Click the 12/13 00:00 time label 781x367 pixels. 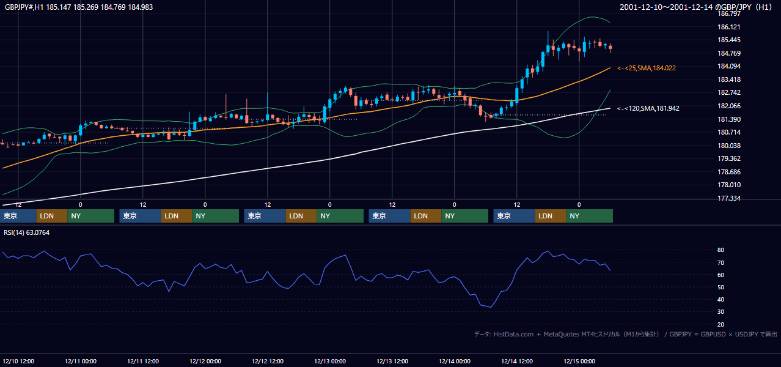tap(330, 361)
